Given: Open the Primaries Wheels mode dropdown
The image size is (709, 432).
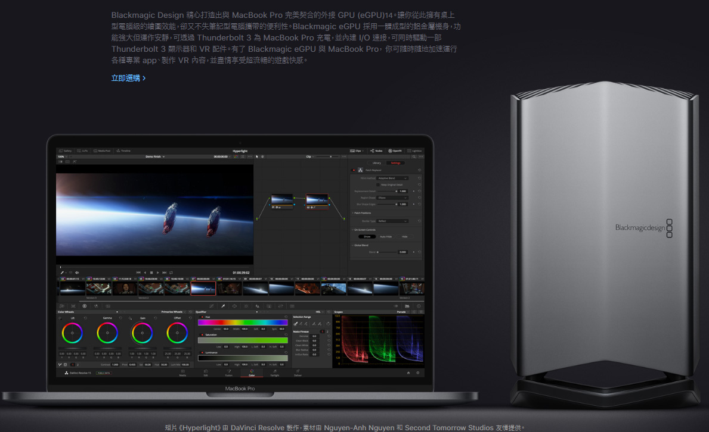Looking at the screenshot, I should [x=173, y=312].
